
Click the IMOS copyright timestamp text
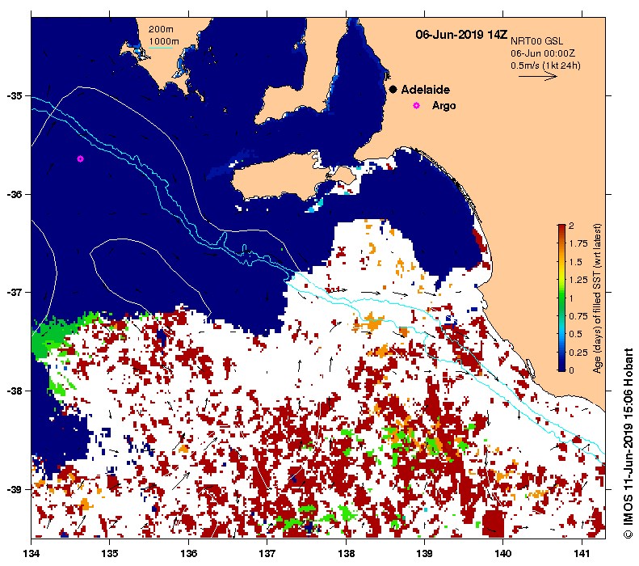coord(628,443)
